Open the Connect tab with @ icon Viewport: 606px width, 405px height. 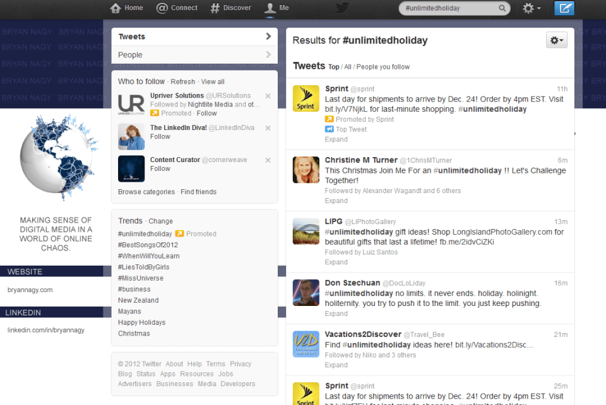tap(162, 8)
